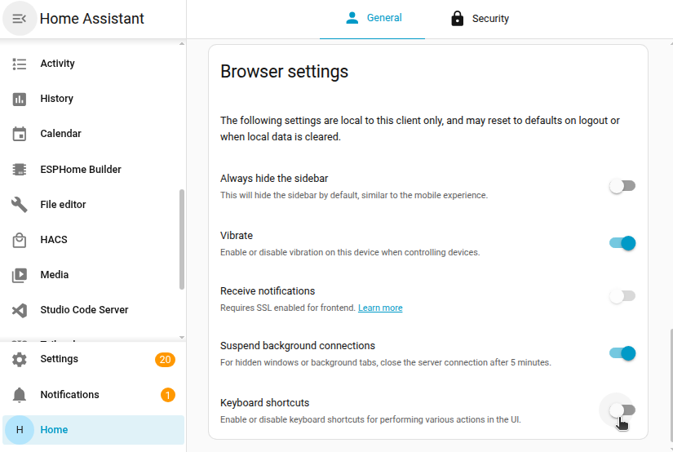Click the sidebar vertical scrollbar

pyautogui.click(x=182, y=239)
